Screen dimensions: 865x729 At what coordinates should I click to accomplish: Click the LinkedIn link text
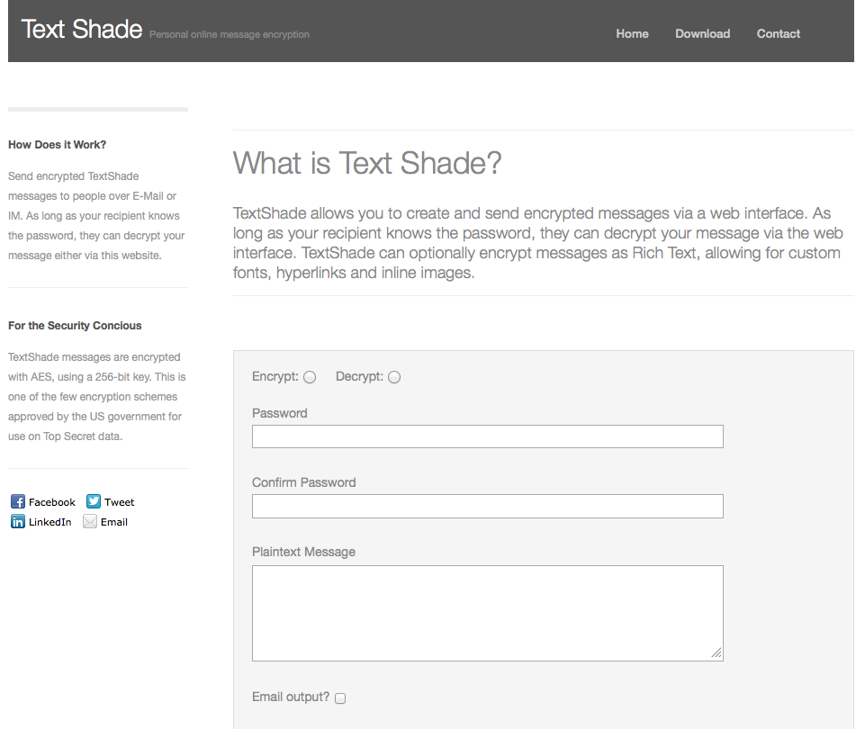[x=50, y=521]
